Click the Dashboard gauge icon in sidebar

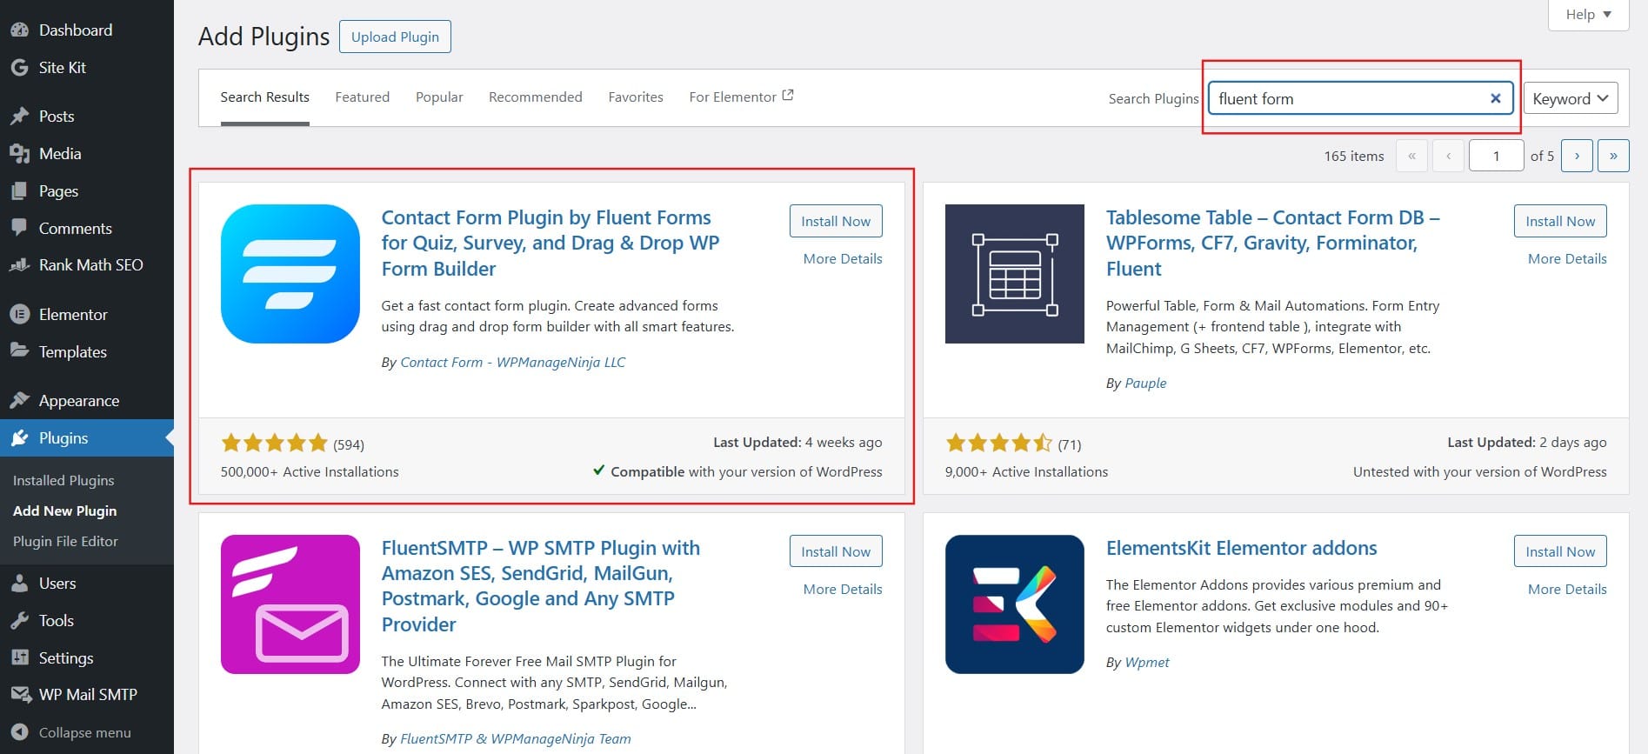coord(20,30)
